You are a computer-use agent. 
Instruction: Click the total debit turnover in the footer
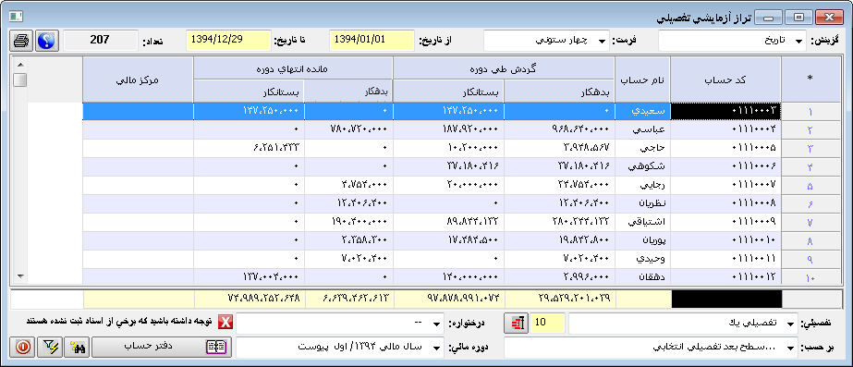point(560,298)
